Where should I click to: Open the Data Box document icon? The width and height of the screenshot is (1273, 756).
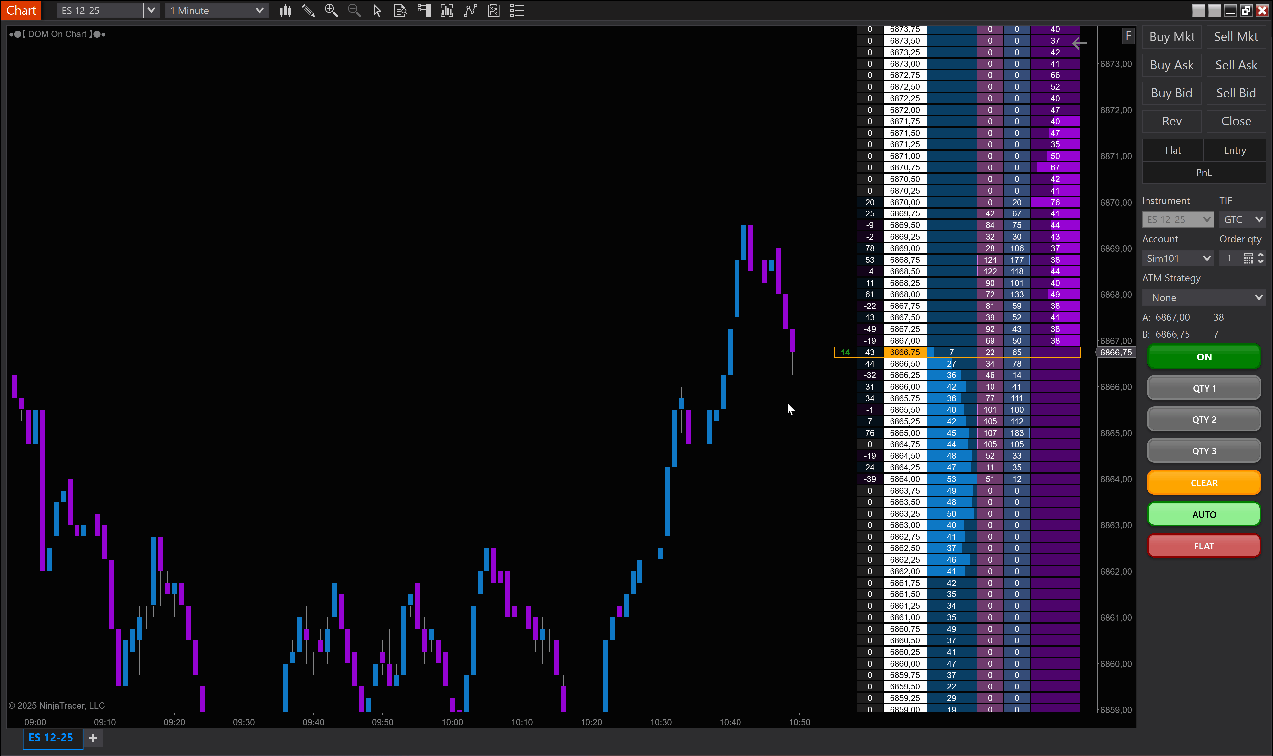401,11
